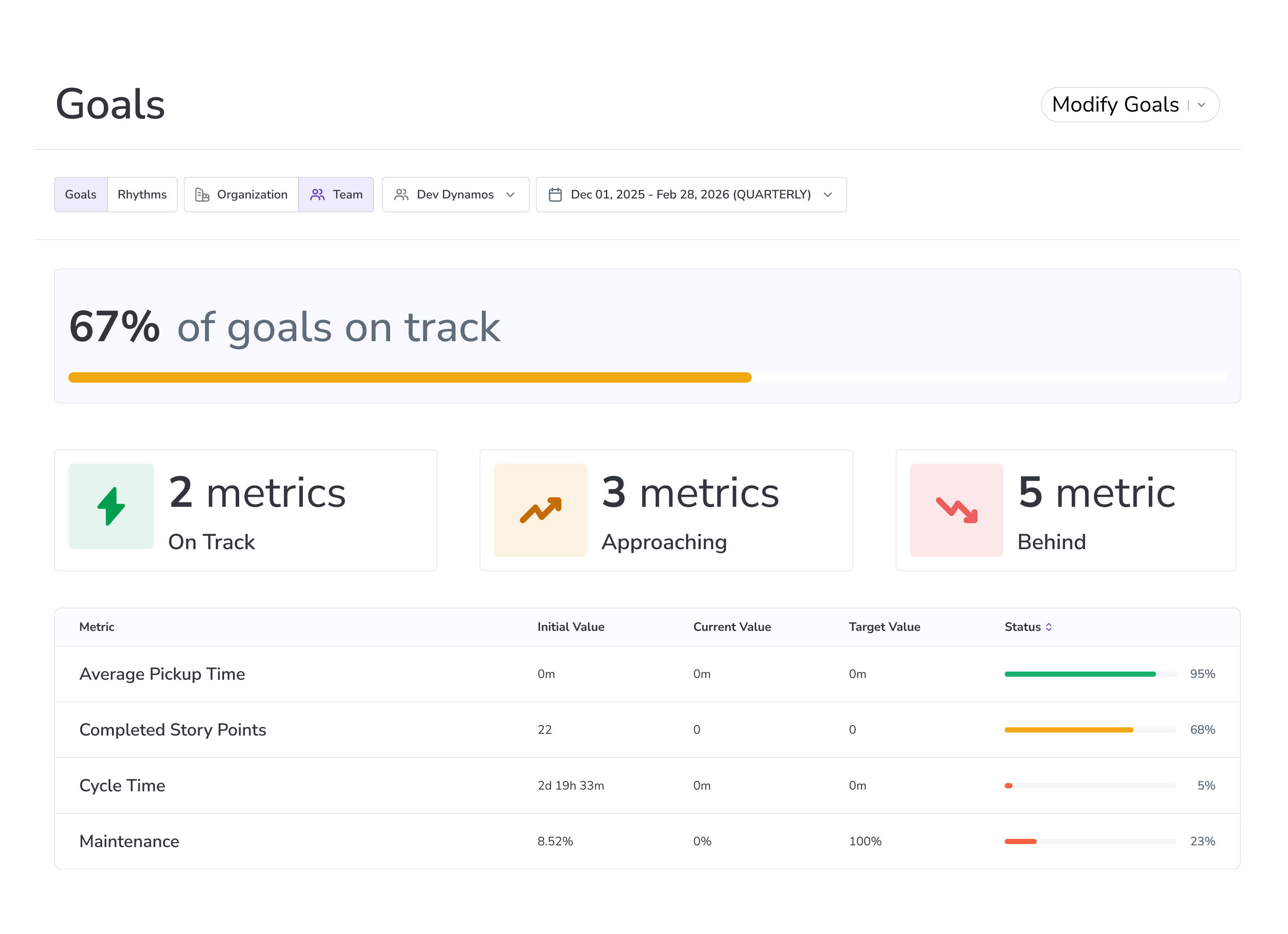Click the calendar icon in date range selector
1288x934 pixels.
(x=556, y=195)
